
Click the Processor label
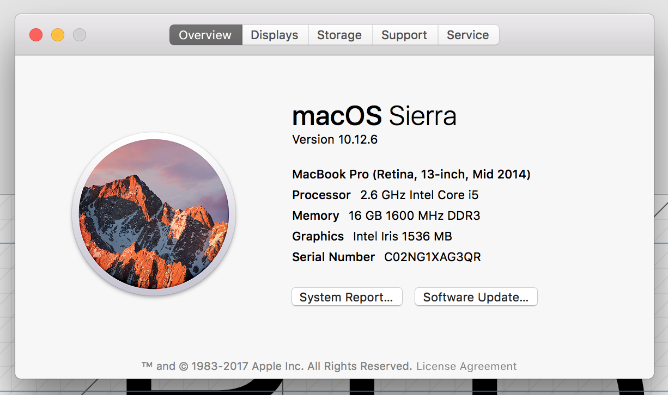click(321, 195)
